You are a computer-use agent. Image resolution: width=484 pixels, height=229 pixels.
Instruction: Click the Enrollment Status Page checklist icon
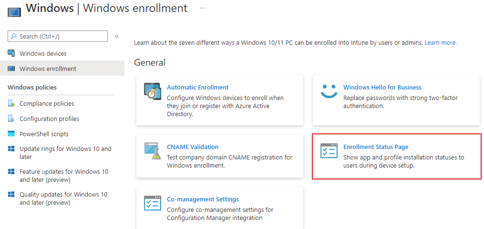(329, 151)
